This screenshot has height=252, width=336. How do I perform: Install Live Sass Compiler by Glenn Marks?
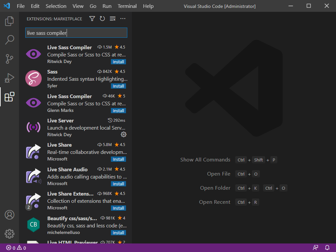tap(118, 111)
